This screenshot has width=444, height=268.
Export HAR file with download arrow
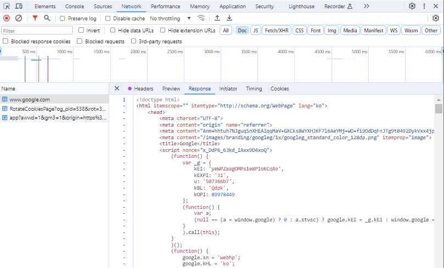[229, 18]
